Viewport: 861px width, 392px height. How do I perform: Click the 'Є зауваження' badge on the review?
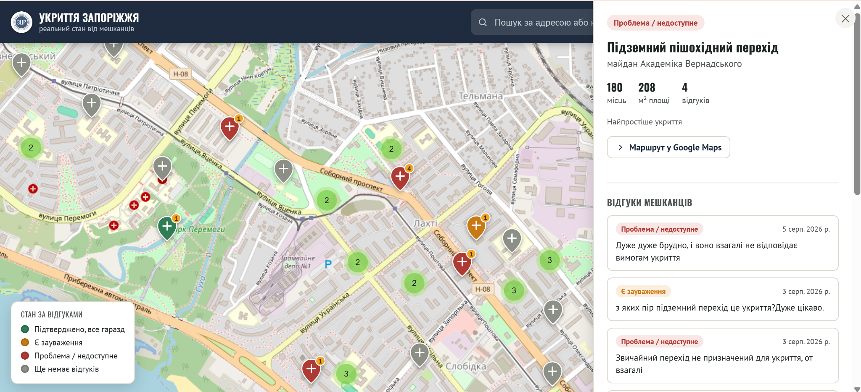(x=643, y=291)
